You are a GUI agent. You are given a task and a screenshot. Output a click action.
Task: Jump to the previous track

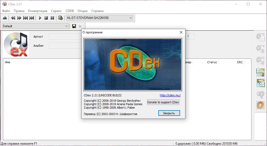(25, 18)
